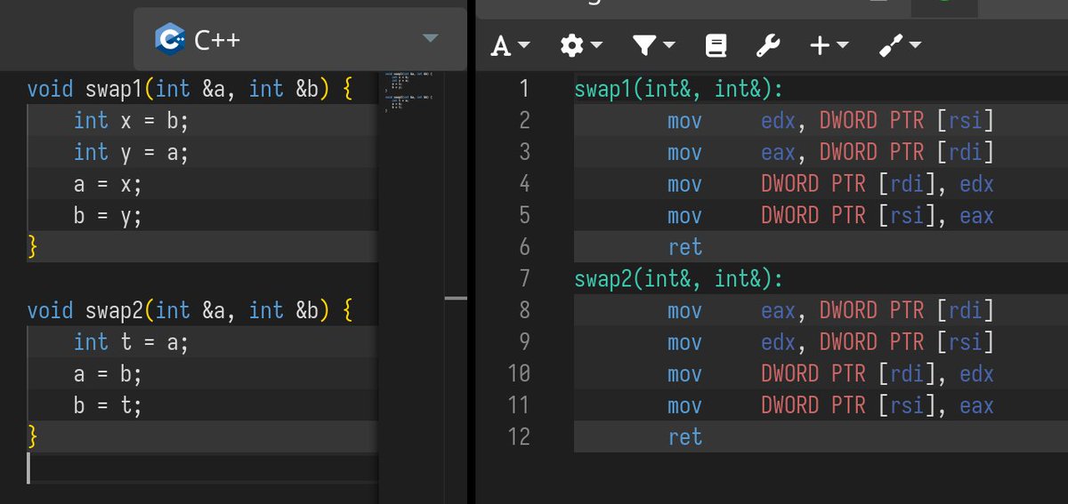Open the add new plus menu
Viewport: 1068px width, 504px height.
click(829, 45)
